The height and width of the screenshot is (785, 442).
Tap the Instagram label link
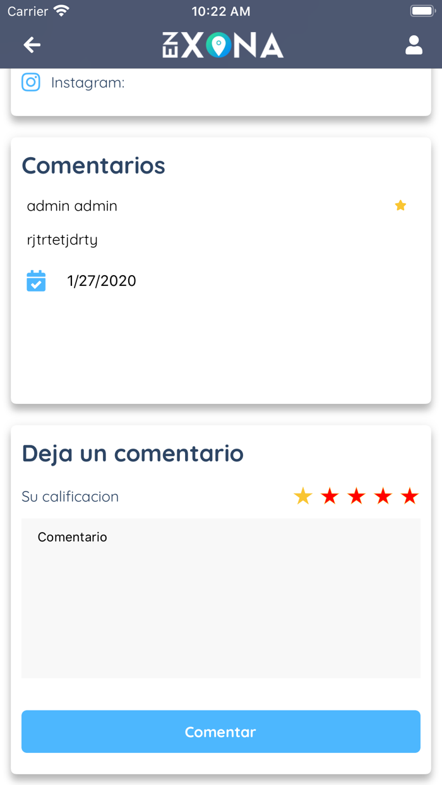(88, 83)
